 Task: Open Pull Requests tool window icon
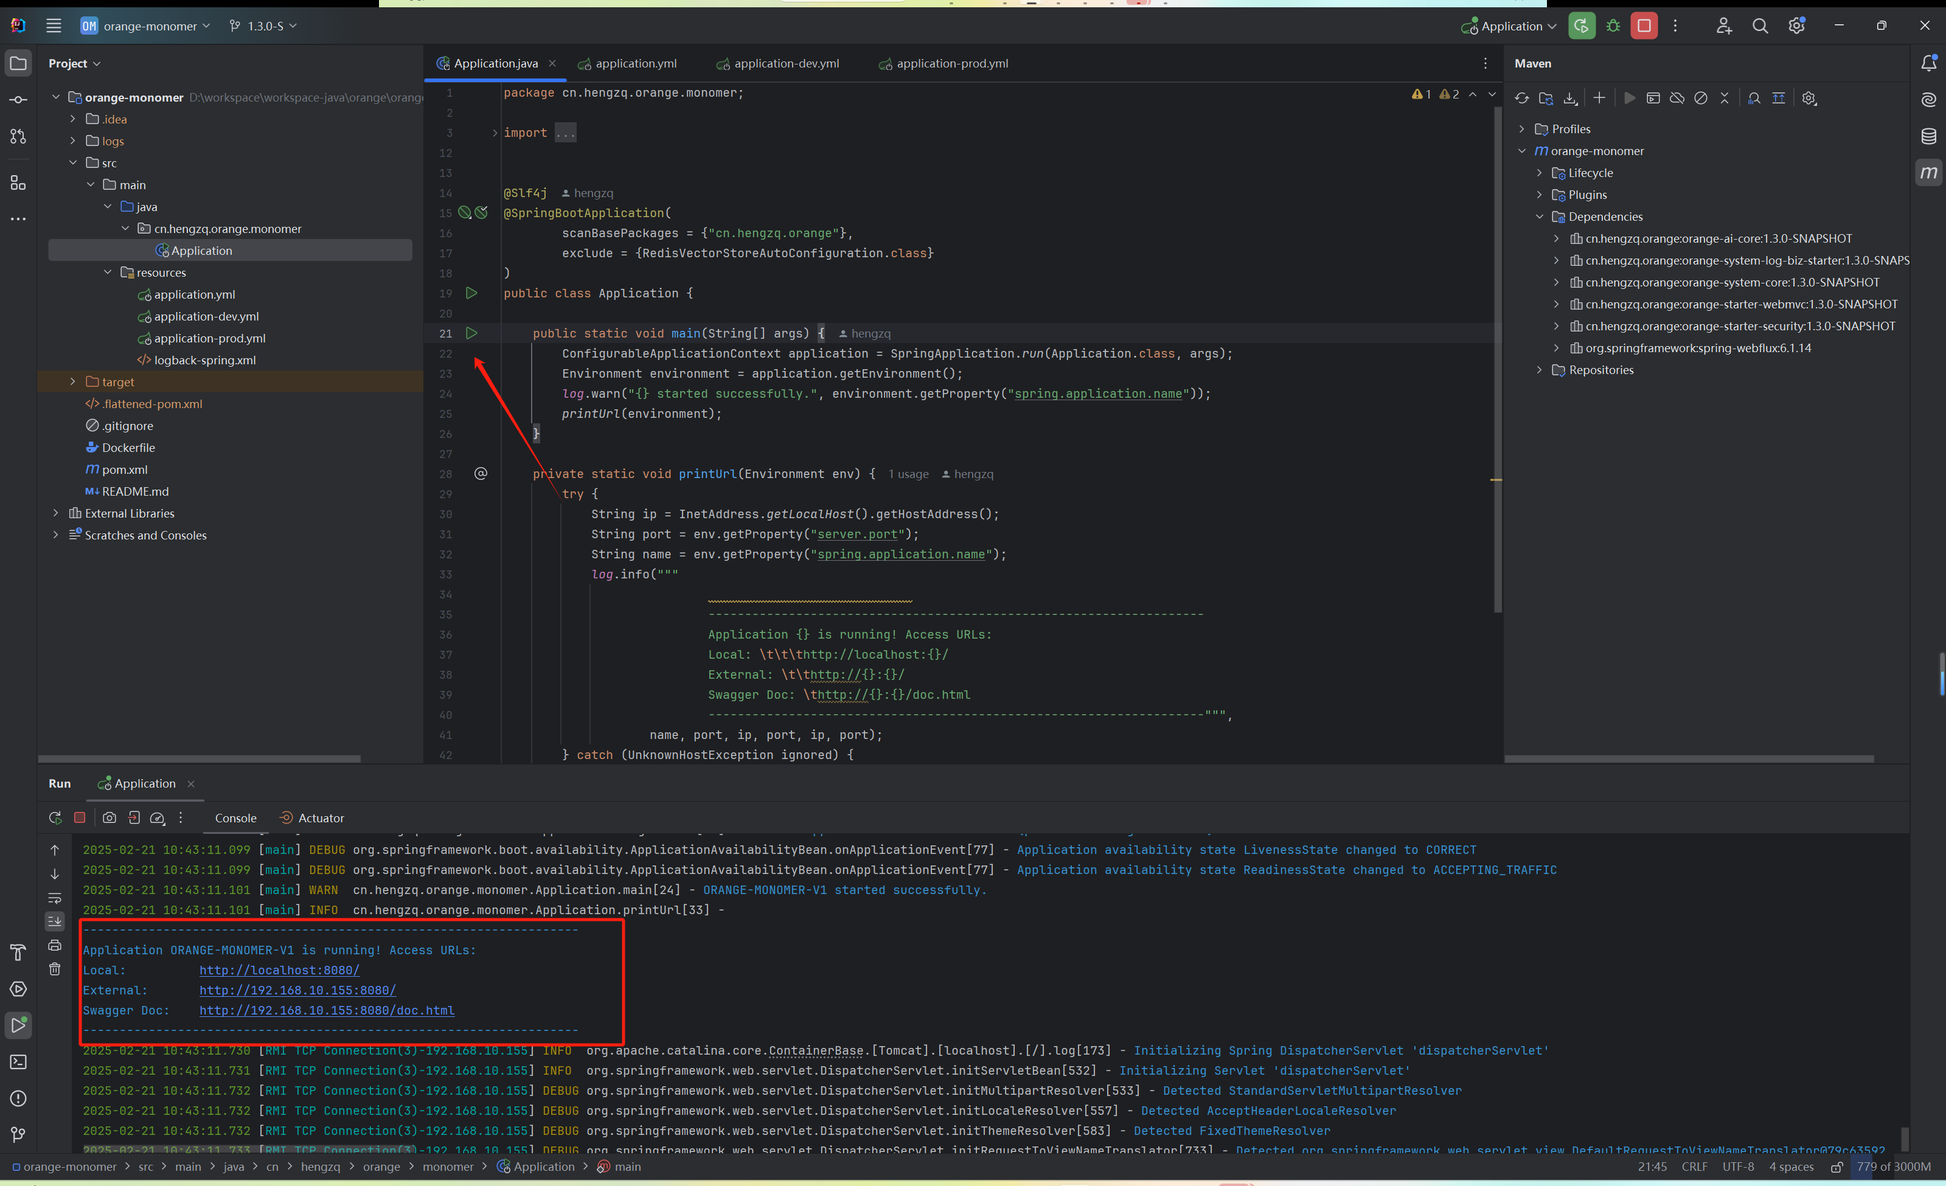(18, 137)
